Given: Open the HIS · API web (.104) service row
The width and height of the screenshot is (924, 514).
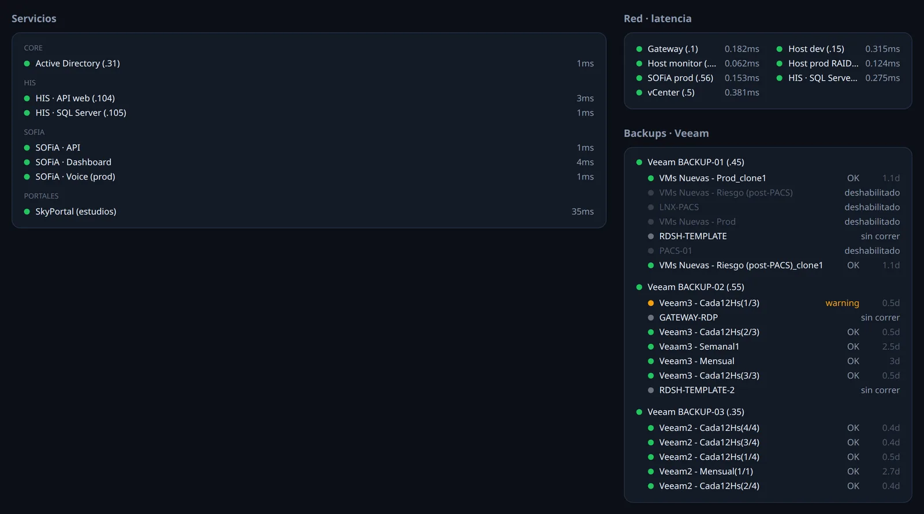Looking at the screenshot, I should coord(309,98).
